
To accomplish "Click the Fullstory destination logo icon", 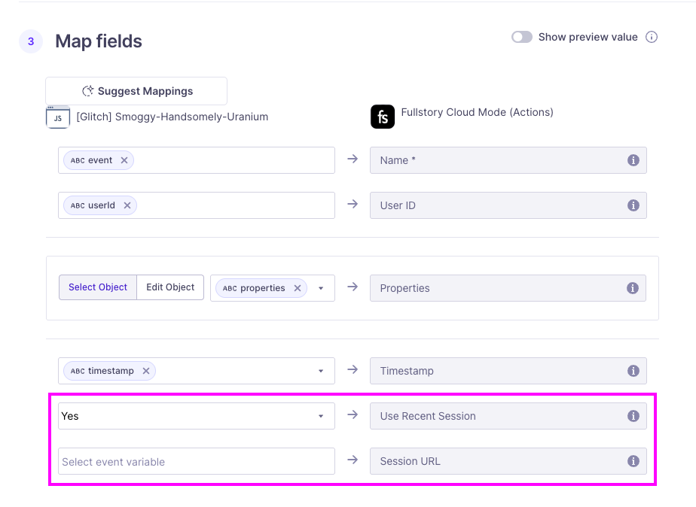I will [x=383, y=117].
